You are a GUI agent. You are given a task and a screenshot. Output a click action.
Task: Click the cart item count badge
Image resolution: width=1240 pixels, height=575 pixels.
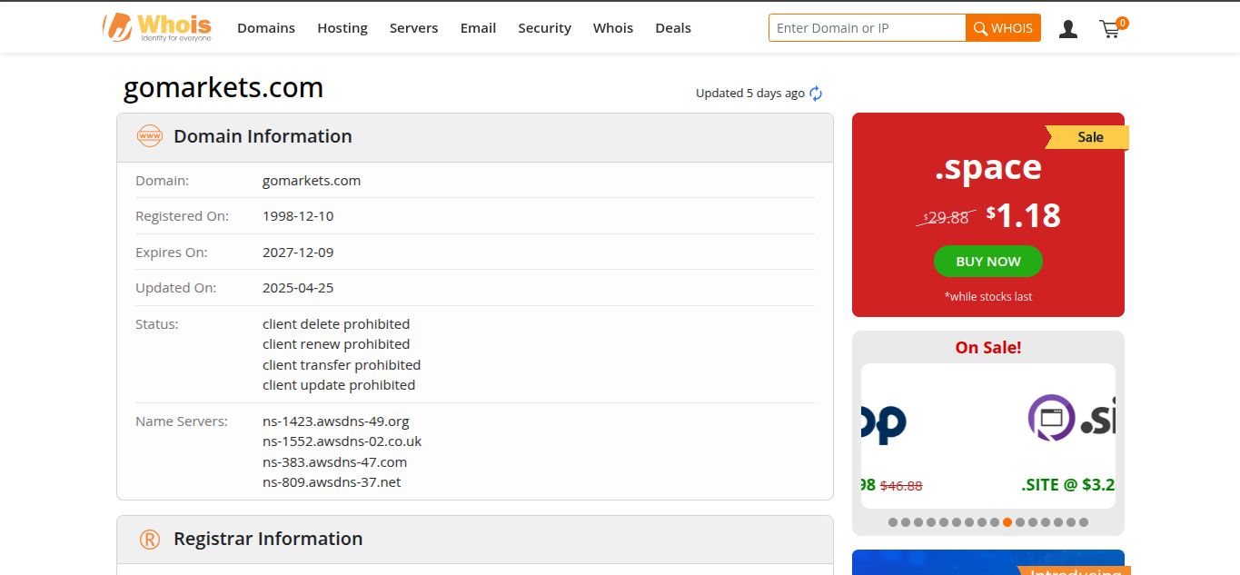pos(1122,23)
